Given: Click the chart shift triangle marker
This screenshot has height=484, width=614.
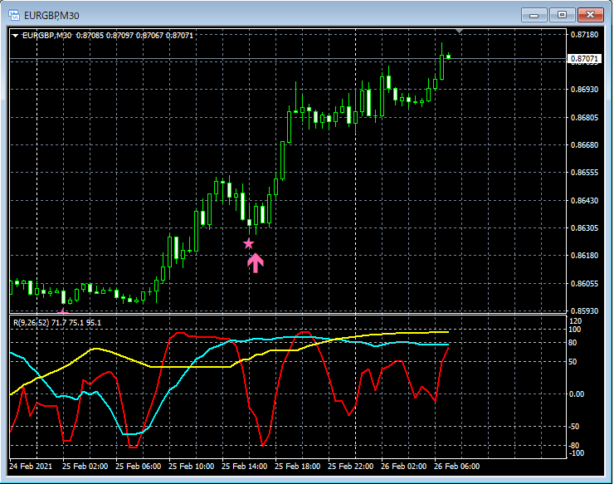Looking at the screenshot, I should [x=460, y=31].
